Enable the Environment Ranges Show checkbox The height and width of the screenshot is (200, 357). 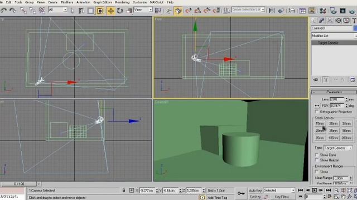click(x=317, y=172)
